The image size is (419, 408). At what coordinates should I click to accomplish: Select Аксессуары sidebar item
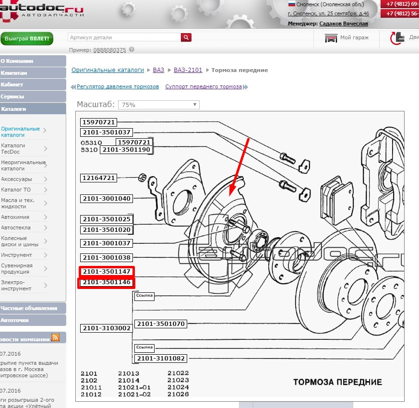(17, 180)
